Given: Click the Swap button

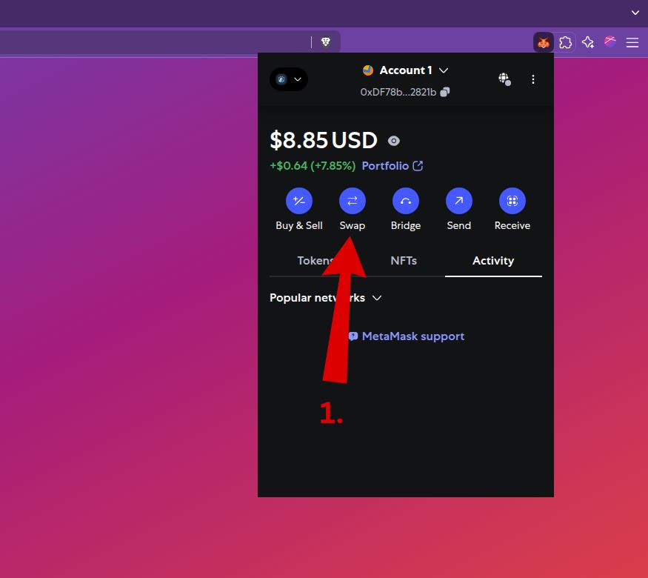Looking at the screenshot, I should click(x=352, y=210).
